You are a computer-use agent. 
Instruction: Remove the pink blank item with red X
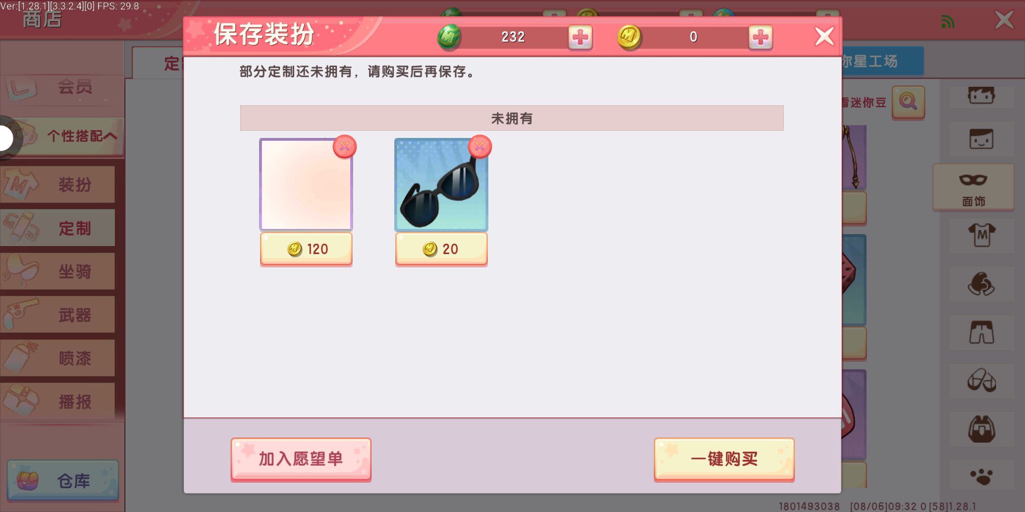pos(345,146)
